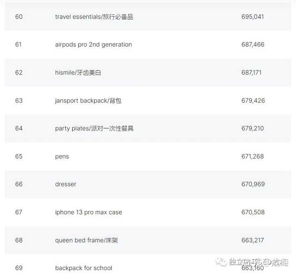Click the backpack for school keyword
Image resolution: width=296 pixels, height=275 pixels.
(83, 268)
